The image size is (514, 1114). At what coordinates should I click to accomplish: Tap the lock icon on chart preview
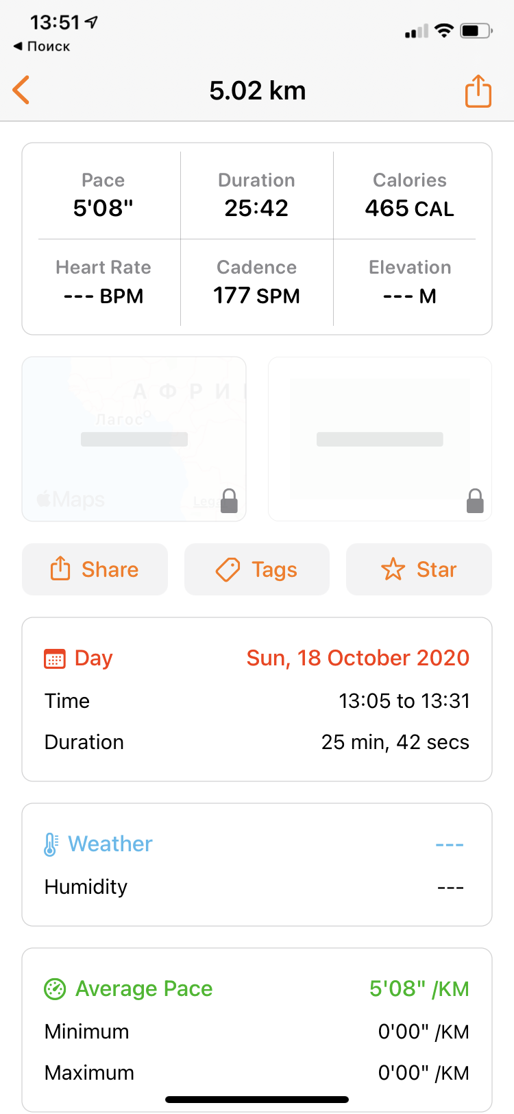click(475, 501)
